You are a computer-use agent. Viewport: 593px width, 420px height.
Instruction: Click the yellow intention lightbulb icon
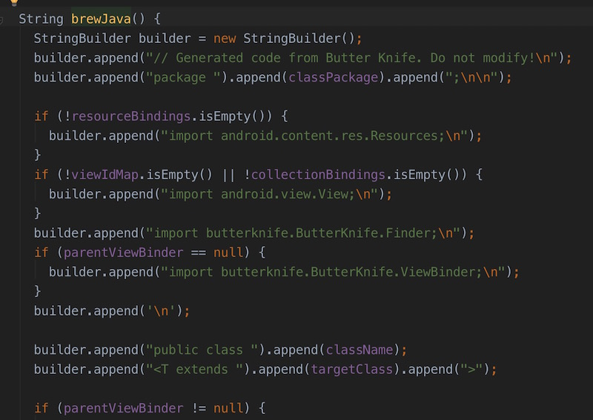coord(14,2)
